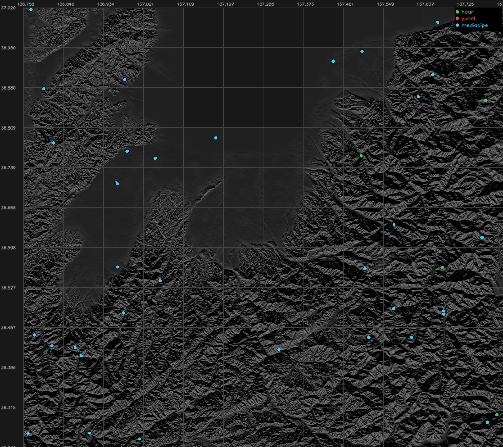This screenshot has width=503, height=447.
Task: Select the green haar point just below the 36.315 gridline
Action: [x=497, y=415]
